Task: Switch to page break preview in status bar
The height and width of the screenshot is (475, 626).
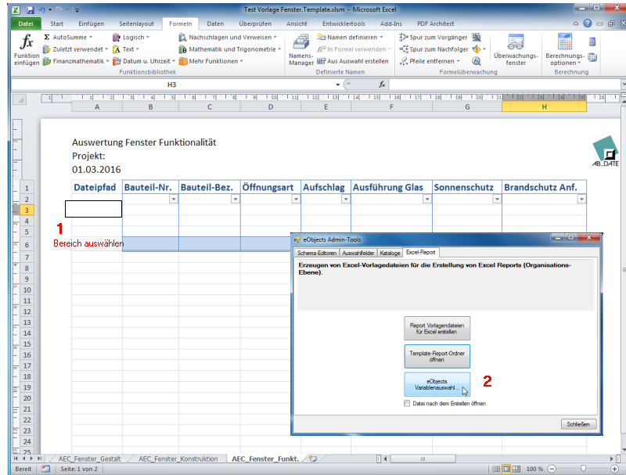Action: pos(516,469)
